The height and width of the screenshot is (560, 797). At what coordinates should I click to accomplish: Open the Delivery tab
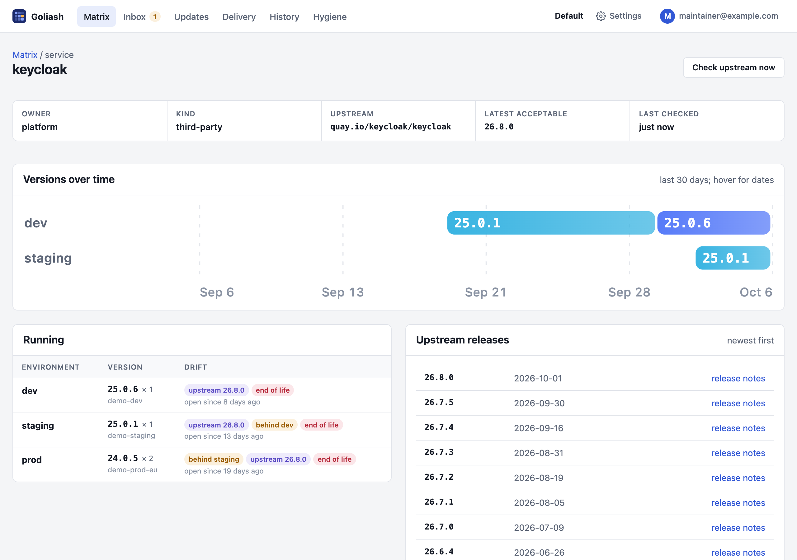(x=239, y=17)
